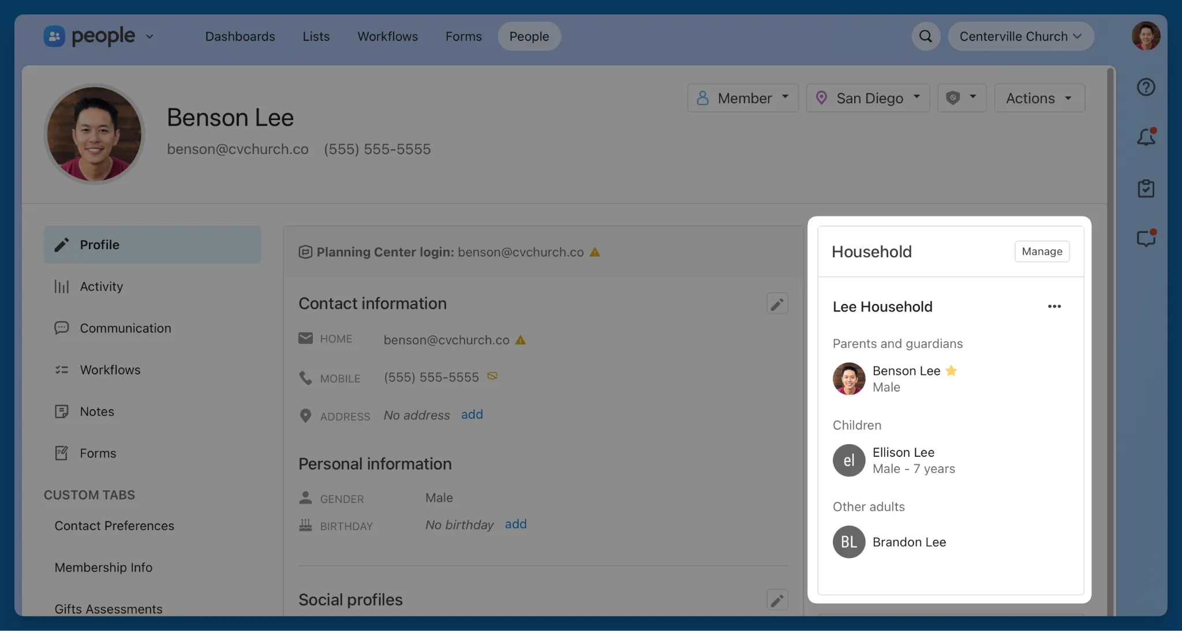Go to the Workflows top navigation item
Screen dimensions: 1182x631
(387, 36)
